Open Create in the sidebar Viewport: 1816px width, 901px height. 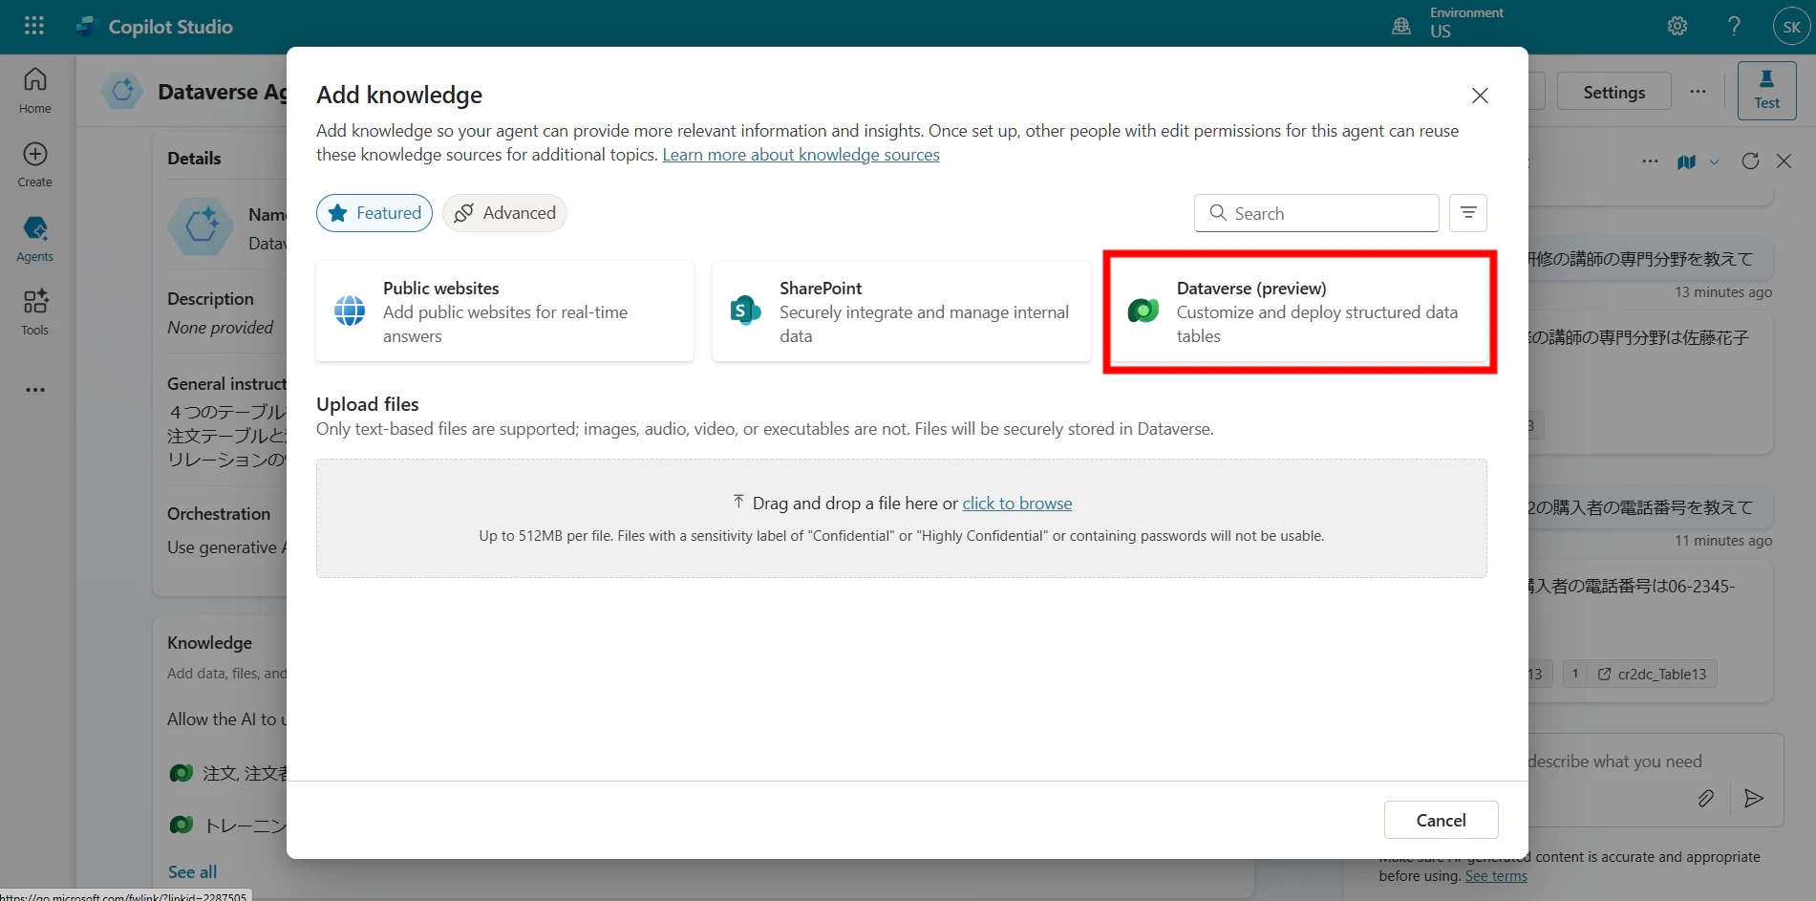tap(35, 164)
